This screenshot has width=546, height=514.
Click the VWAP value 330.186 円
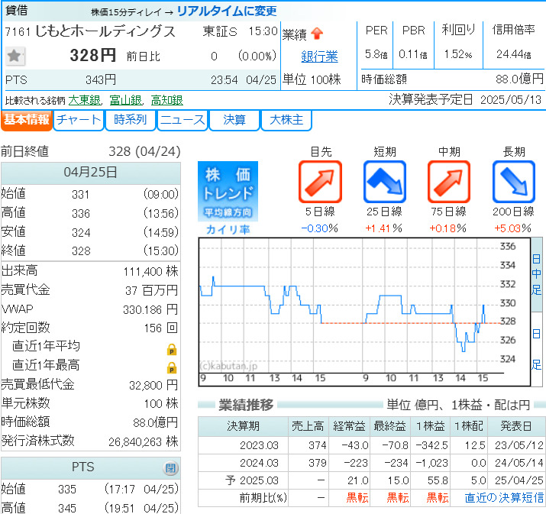point(150,309)
